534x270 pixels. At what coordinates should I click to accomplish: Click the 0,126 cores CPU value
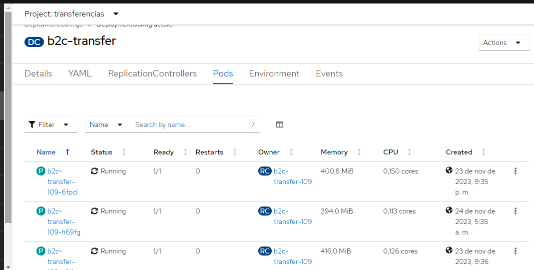click(x=401, y=251)
